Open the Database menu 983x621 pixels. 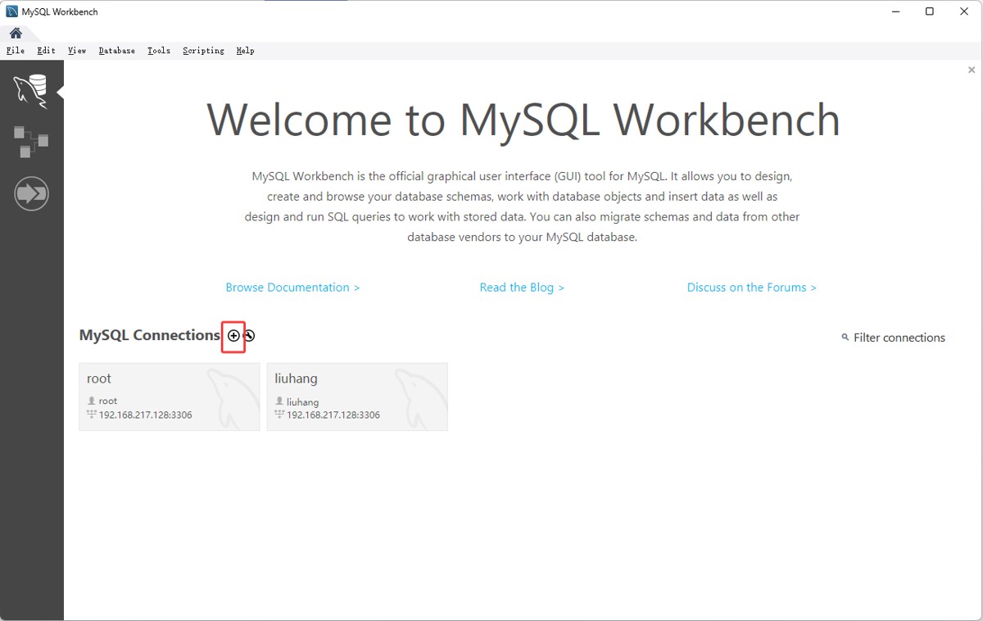click(x=117, y=51)
